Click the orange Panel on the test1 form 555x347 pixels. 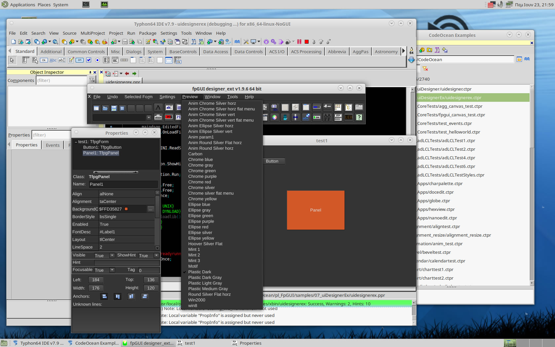[316, 210]
